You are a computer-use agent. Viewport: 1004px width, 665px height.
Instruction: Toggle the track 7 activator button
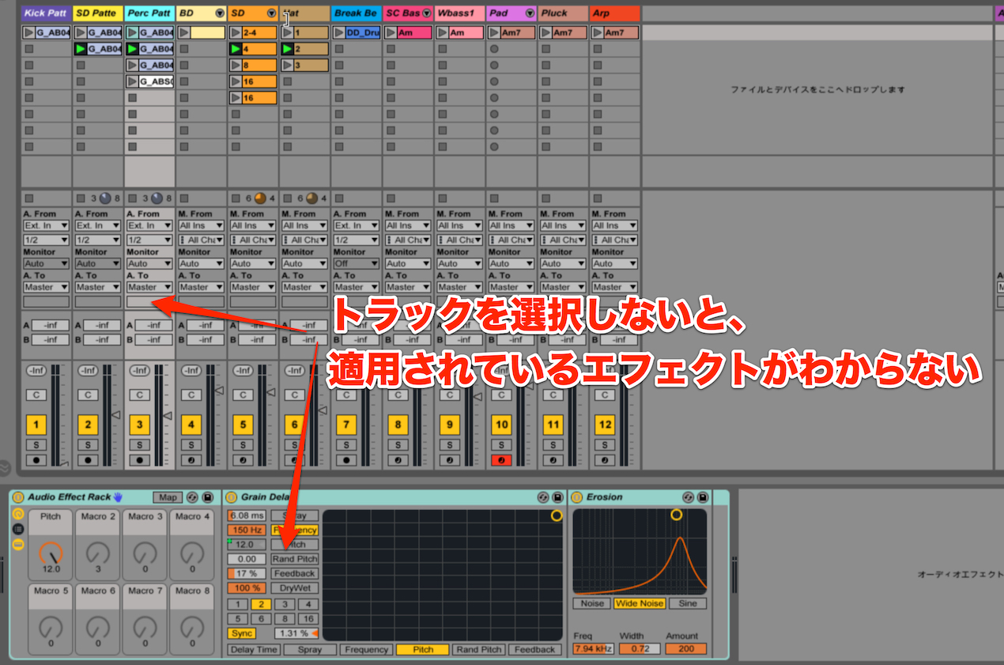346,425
